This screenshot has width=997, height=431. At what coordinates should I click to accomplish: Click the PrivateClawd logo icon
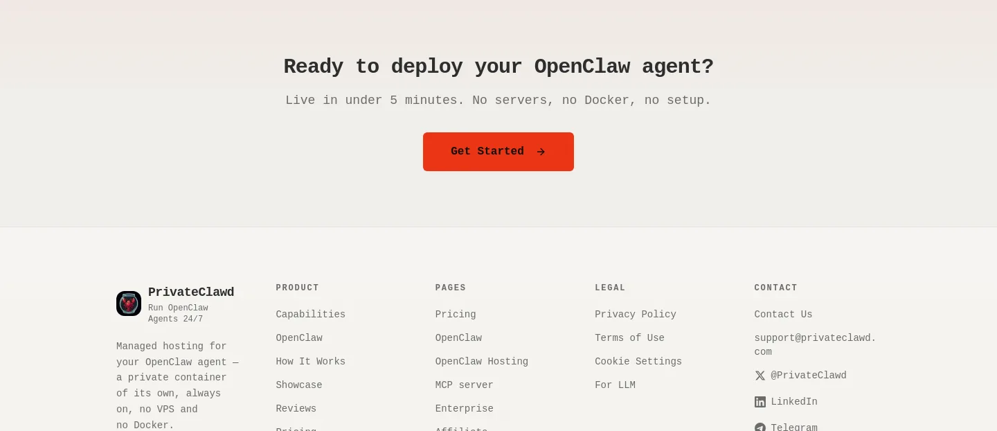[129, 304]
